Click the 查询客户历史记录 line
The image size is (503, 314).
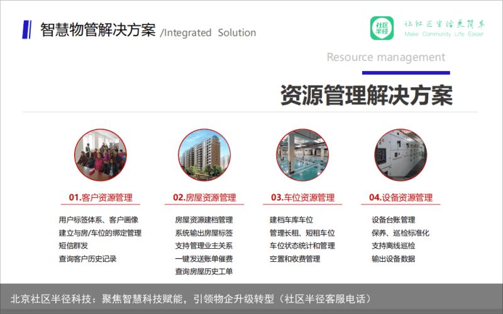(x=87, y=259)
